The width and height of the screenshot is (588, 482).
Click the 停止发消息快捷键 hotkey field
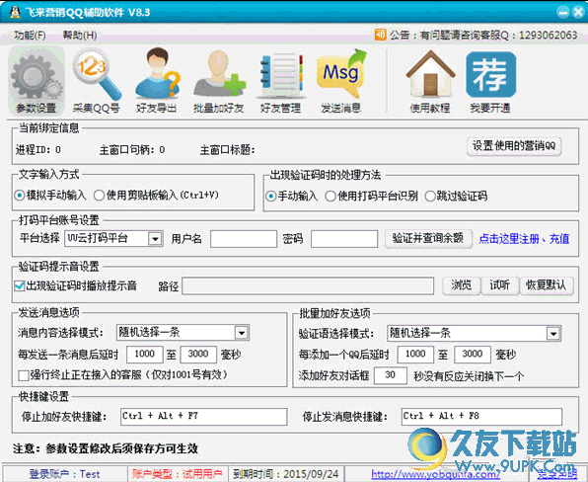(x=481, y=417)
